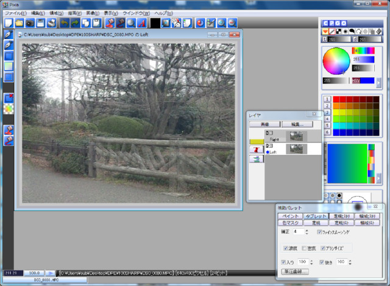Viewport: 390px width, 286px height.
Task: Open the 表示(V) menu
Action: pyautogui.click(x=111, y=13)
